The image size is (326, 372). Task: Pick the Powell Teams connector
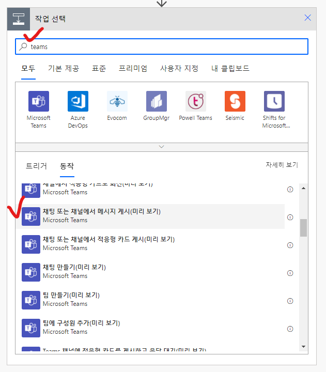pyautogui.click(x=196, y=101)
